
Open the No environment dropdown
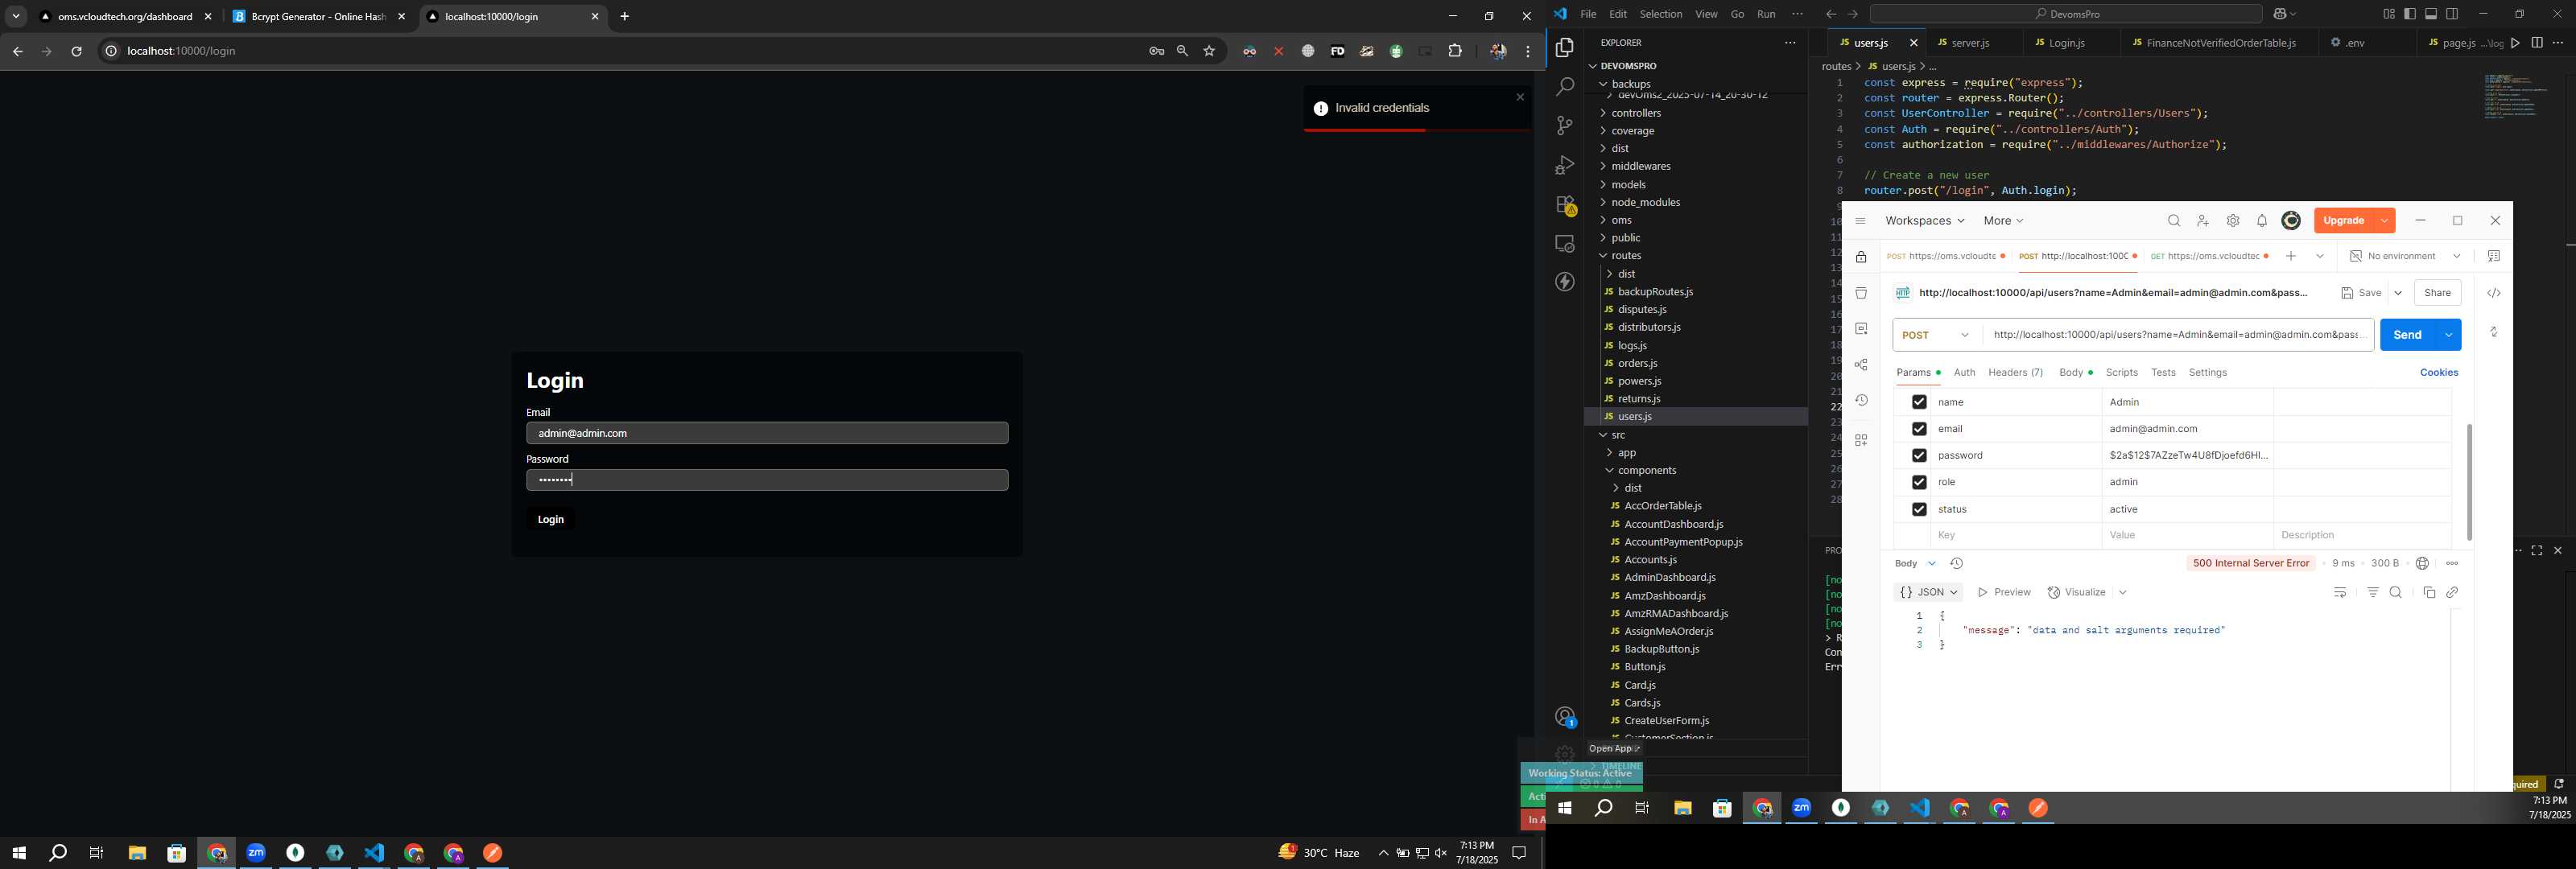[x=2404, y=257]
